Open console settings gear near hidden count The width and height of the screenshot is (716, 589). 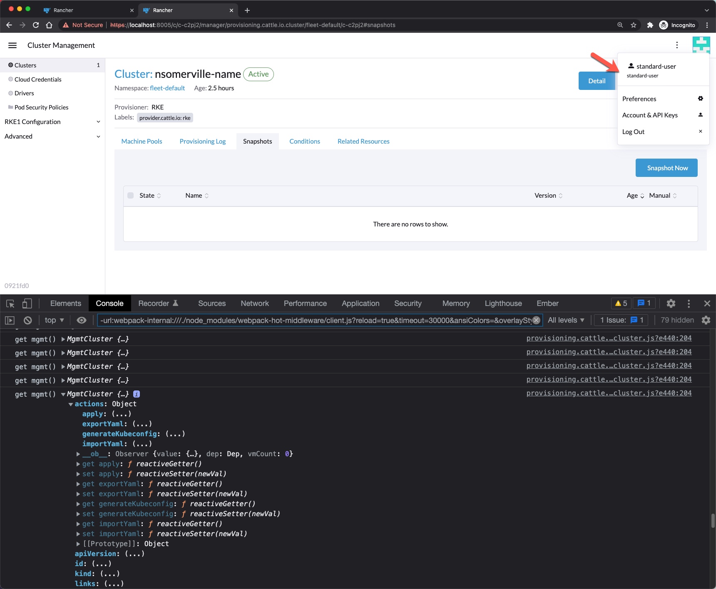coord(706,320)
